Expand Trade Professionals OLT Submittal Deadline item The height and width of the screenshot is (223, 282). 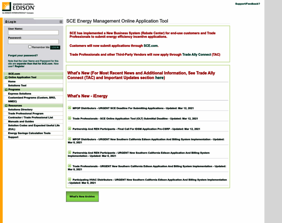click(x=69, y=118)
